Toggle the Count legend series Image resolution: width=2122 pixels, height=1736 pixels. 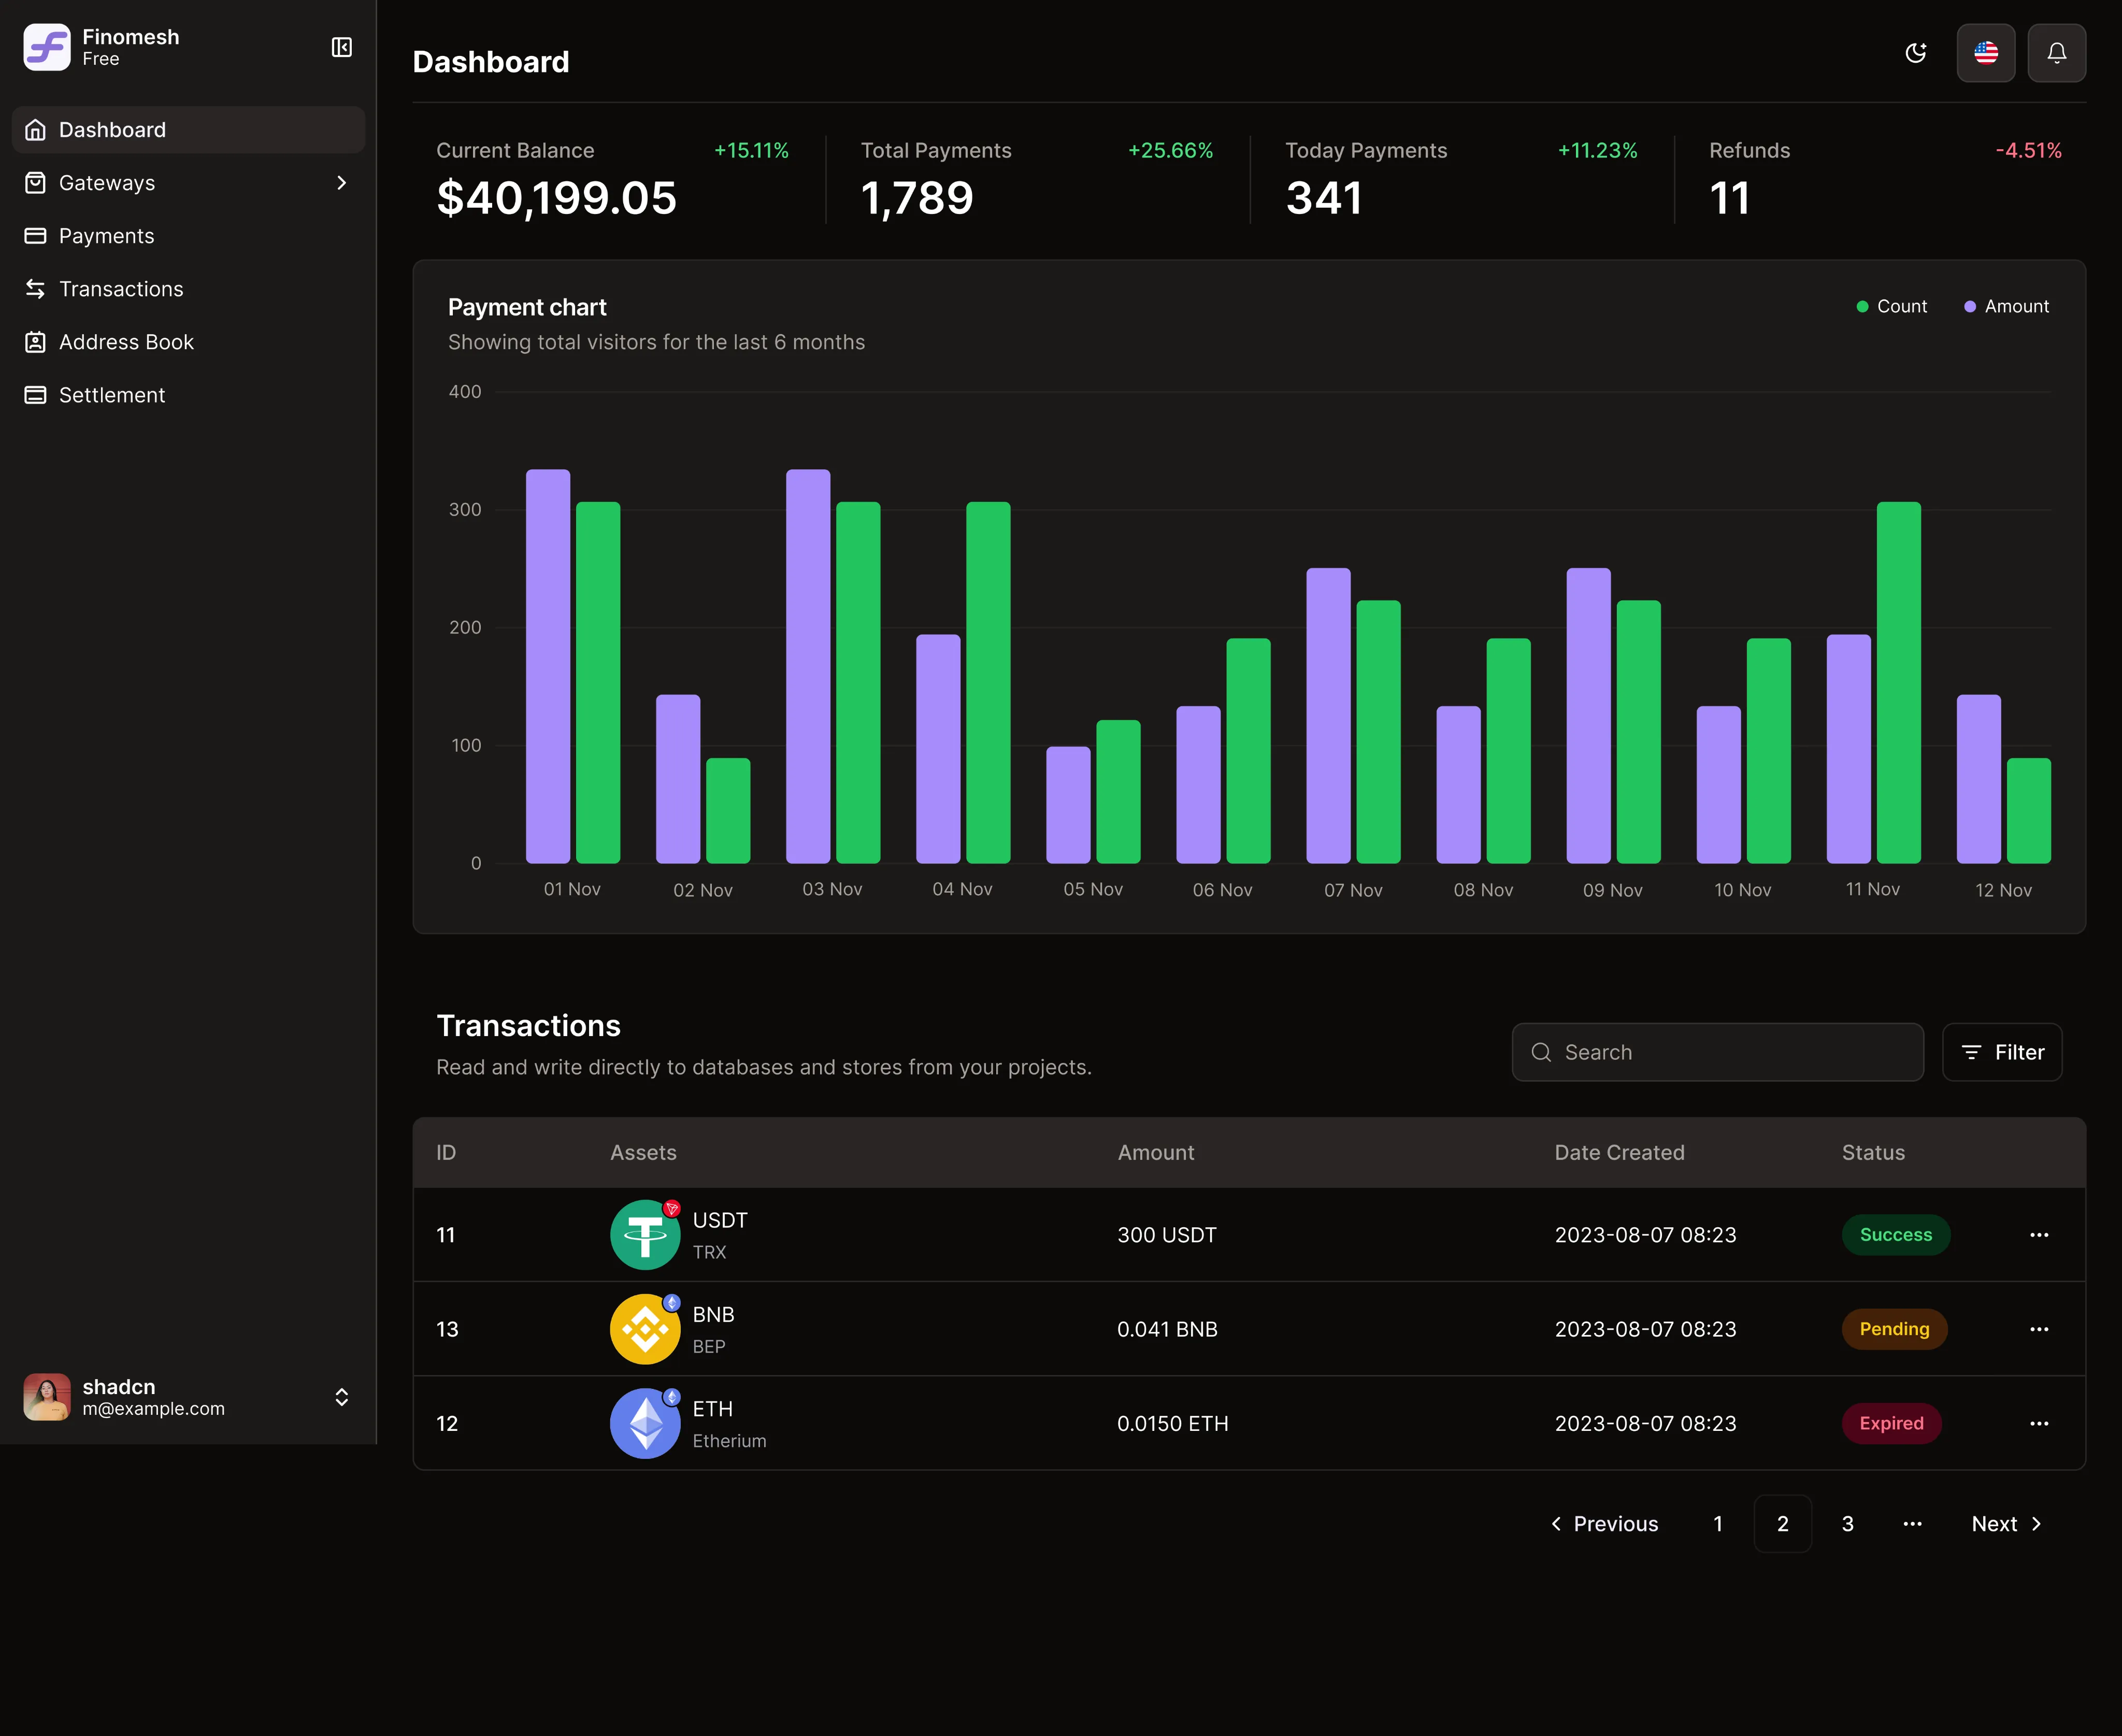click(1891, 306)
